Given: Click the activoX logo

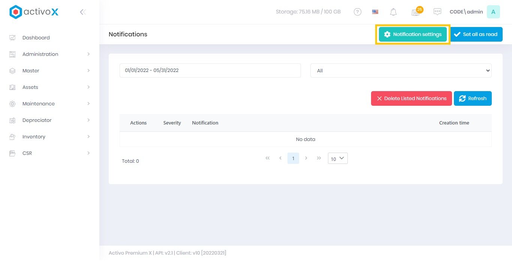Looking at the screenshot, I should [x=34, y=12].
